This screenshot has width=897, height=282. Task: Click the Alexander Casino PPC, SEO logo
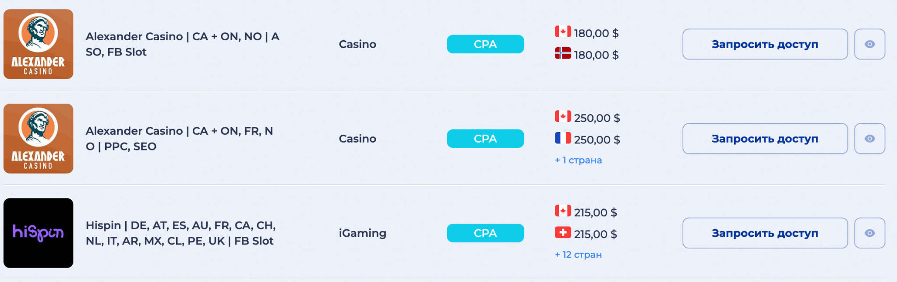coord(38,139)
